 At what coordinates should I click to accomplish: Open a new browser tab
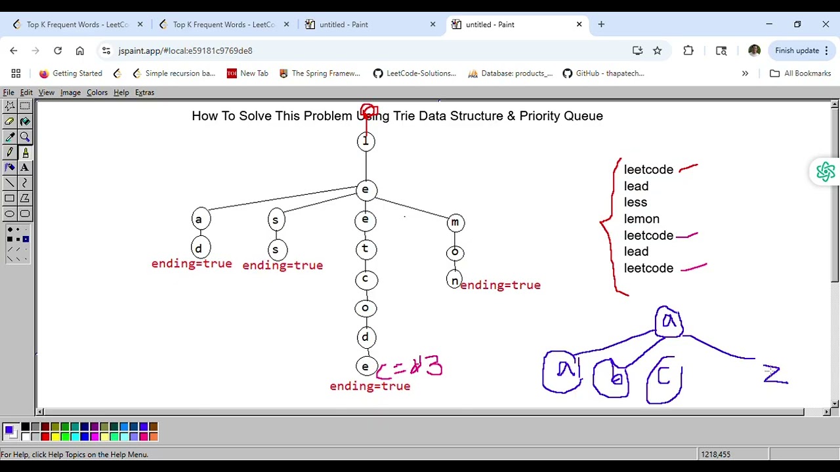tap(601, 24)
